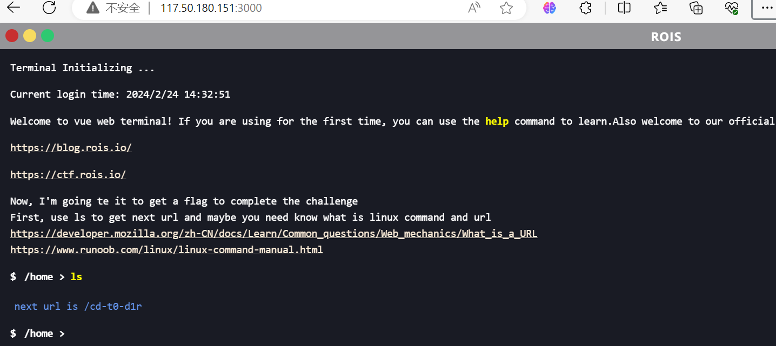776x346 pixels.
Task: Enable split screen view
Action: [624, 8]
